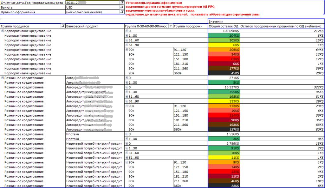
Task: Expand 31…60 group under Корпоративное кредитование
Action: tap(127, 40)
